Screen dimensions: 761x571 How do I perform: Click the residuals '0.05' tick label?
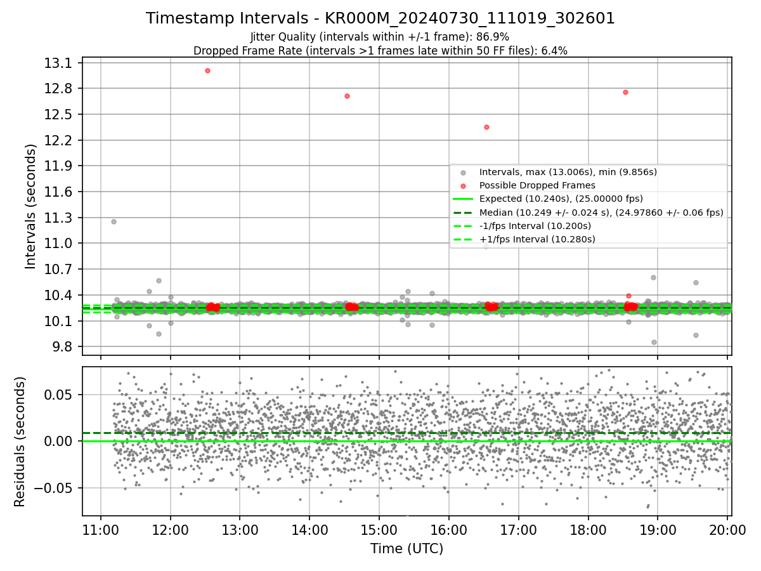(60, 395)
